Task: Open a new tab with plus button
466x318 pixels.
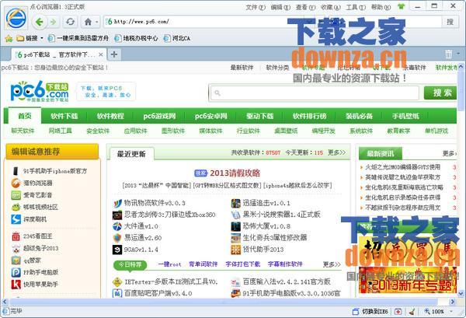Action: click(114, 54)
